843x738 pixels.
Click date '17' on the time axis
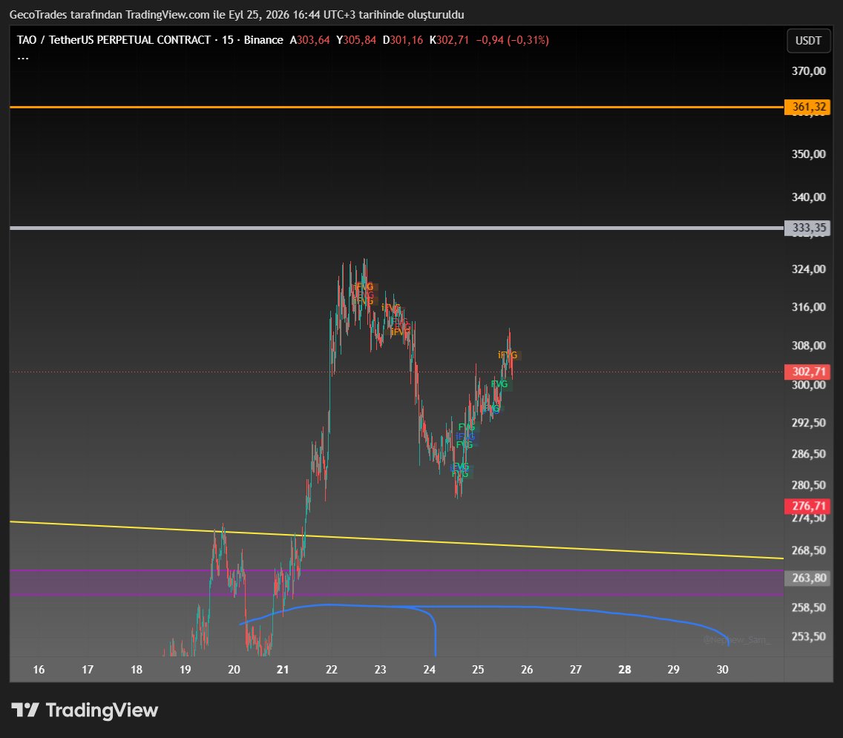pos(88,670)
